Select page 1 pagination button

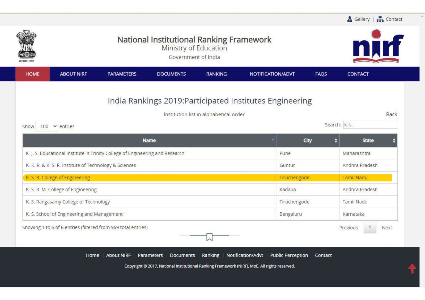click(370, 228)
